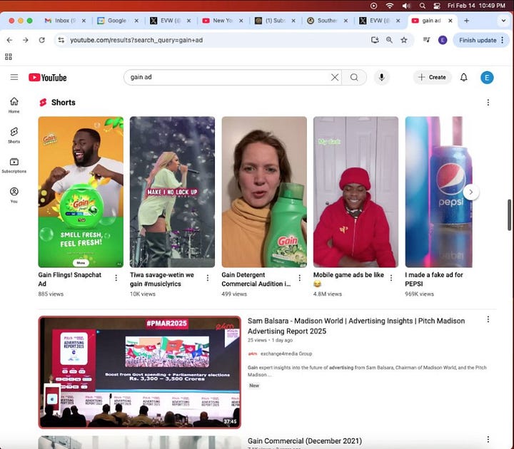Open the account avatar menu in YouTube

click(x=487, y=78)
